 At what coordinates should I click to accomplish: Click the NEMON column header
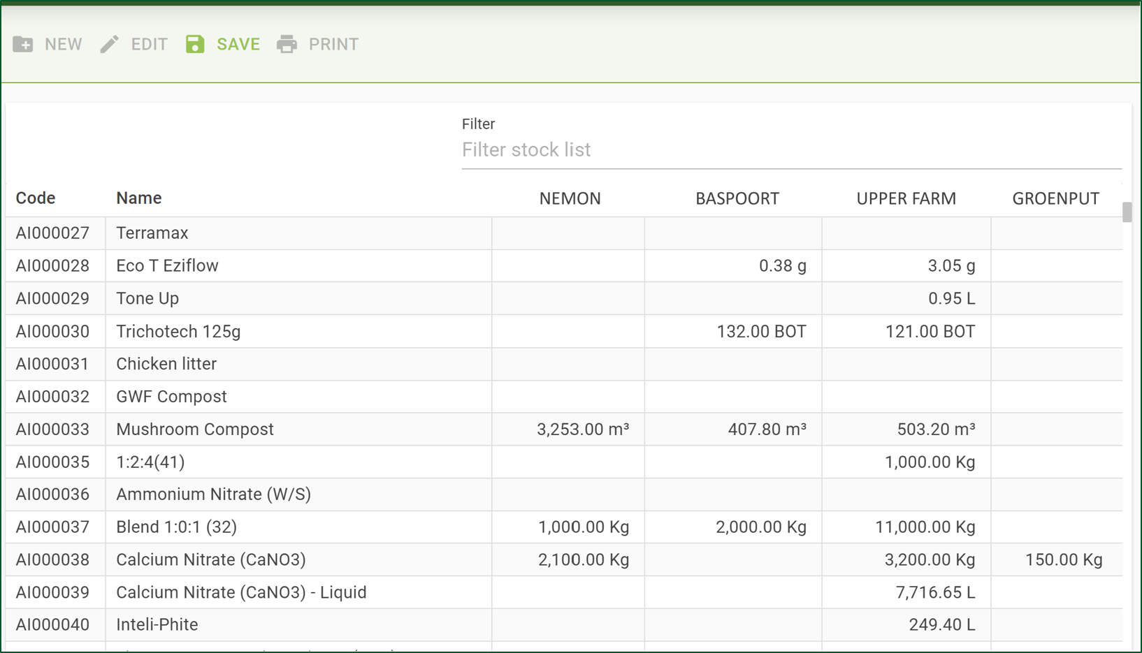(570, 199)
